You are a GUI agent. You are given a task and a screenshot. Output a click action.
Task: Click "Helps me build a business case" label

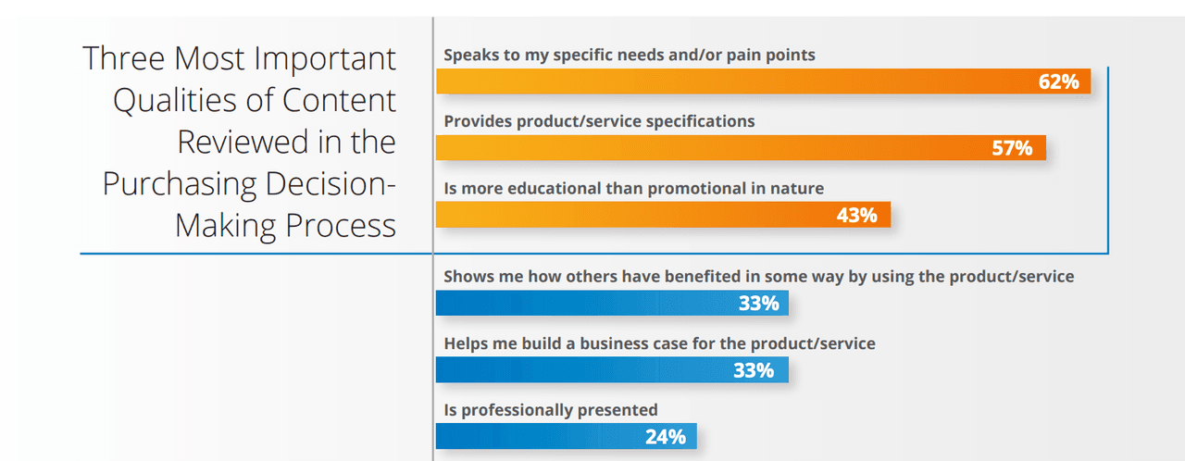pyautogui.click(x=659, y=343)
